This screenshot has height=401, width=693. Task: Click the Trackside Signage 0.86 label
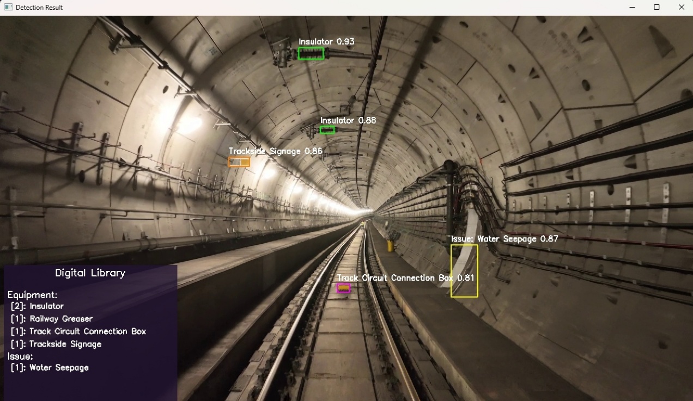pyautogui.click(x=275, y=151)
